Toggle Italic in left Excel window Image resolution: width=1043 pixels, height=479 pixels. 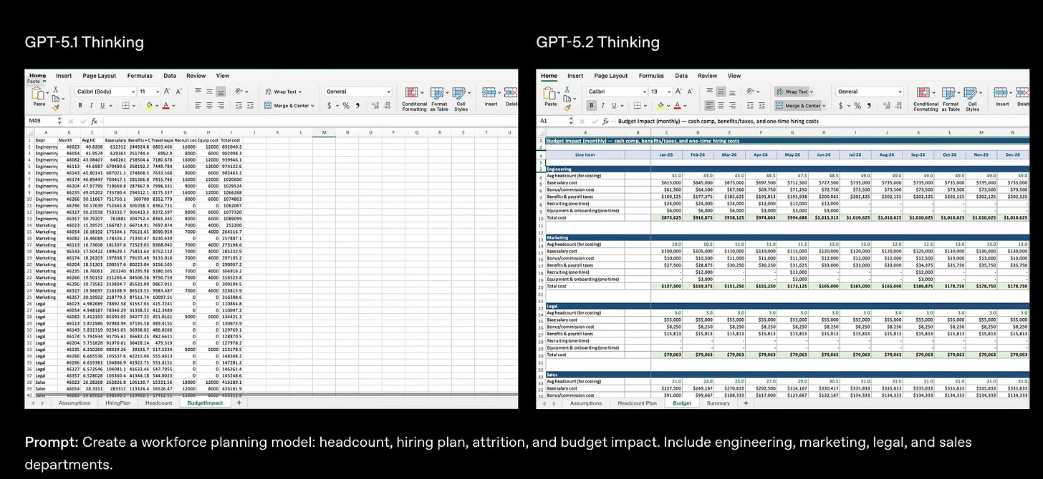92,106
